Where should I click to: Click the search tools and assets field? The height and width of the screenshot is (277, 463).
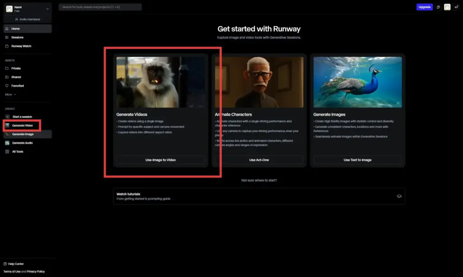[x=100, y=7]
